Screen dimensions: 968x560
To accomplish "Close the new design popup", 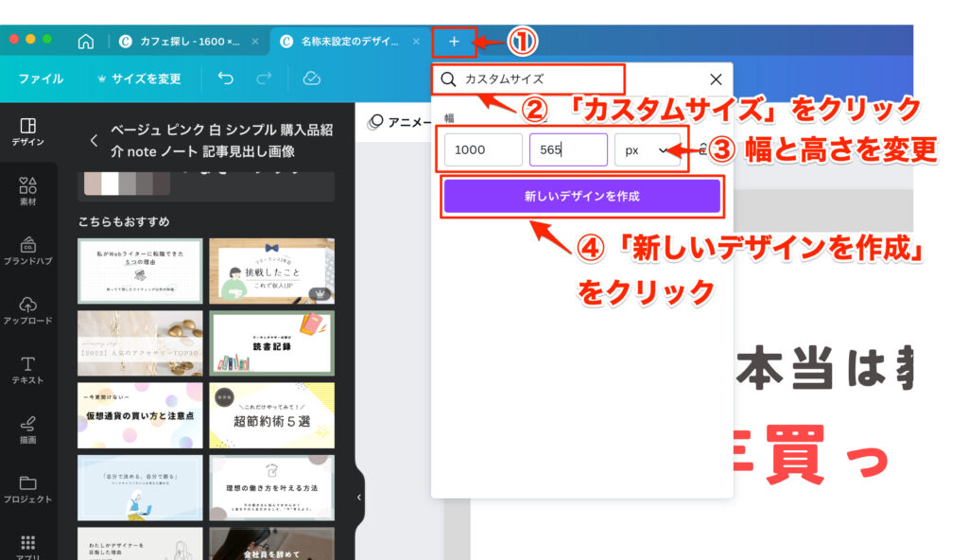I will 716,79.
